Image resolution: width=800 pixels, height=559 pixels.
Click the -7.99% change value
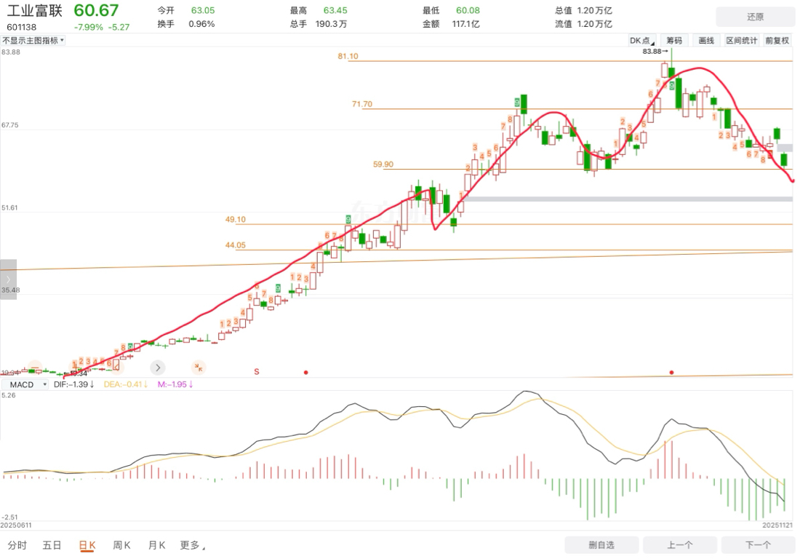pyautogui.click(x=88, y=27)
